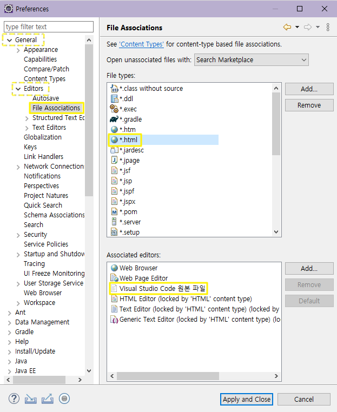Open the 'Content Types' link
The height and width of the screenshot is (412, 337).
tap(141, 44)
